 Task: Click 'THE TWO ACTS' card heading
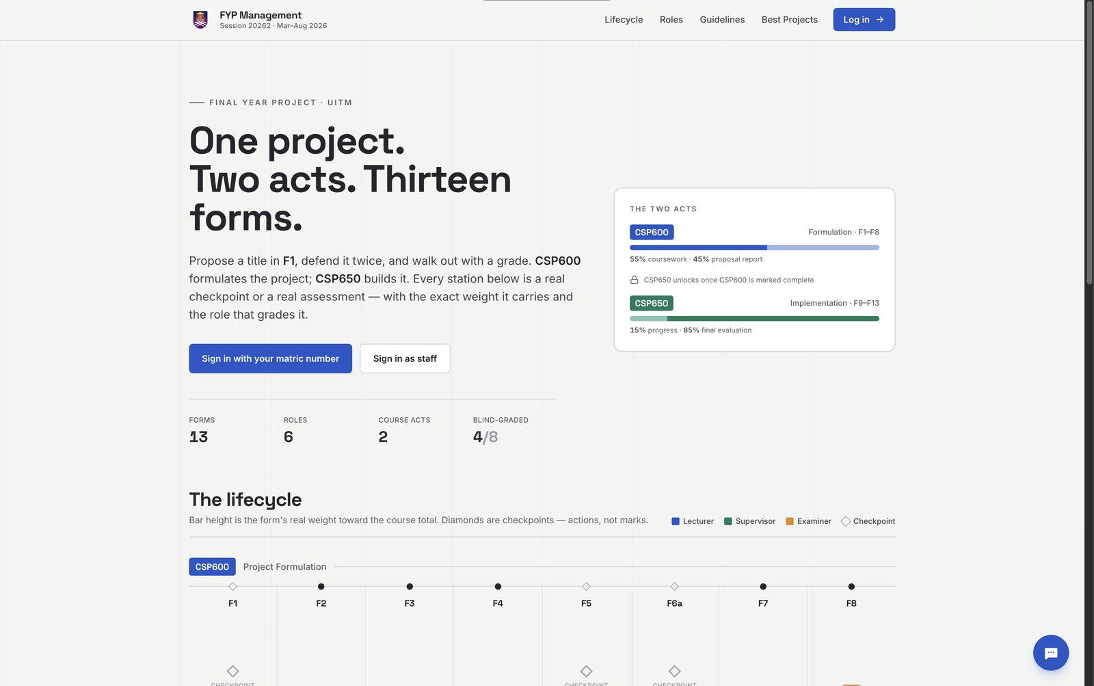point(663,209)
